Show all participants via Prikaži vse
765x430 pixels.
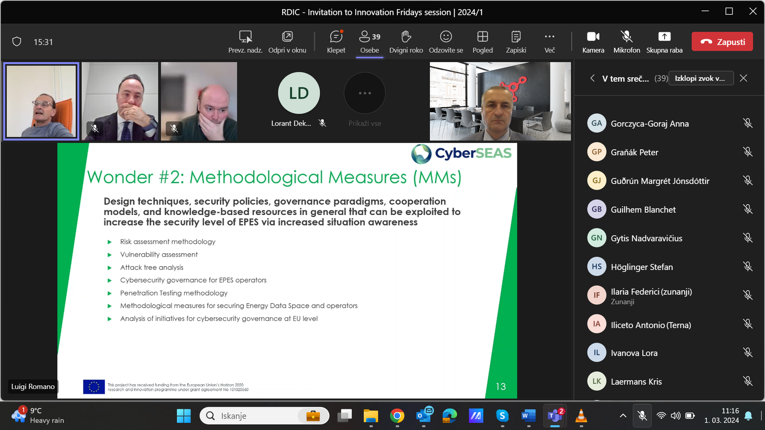click(365, 100)
